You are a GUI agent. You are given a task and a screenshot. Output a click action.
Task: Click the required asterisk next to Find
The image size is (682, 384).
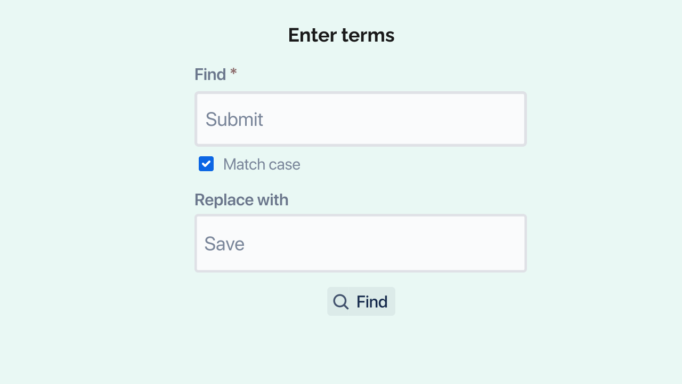[233, 73]
